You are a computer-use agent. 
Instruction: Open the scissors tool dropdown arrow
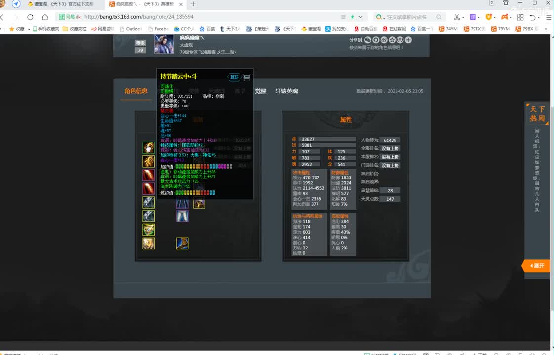463,17
